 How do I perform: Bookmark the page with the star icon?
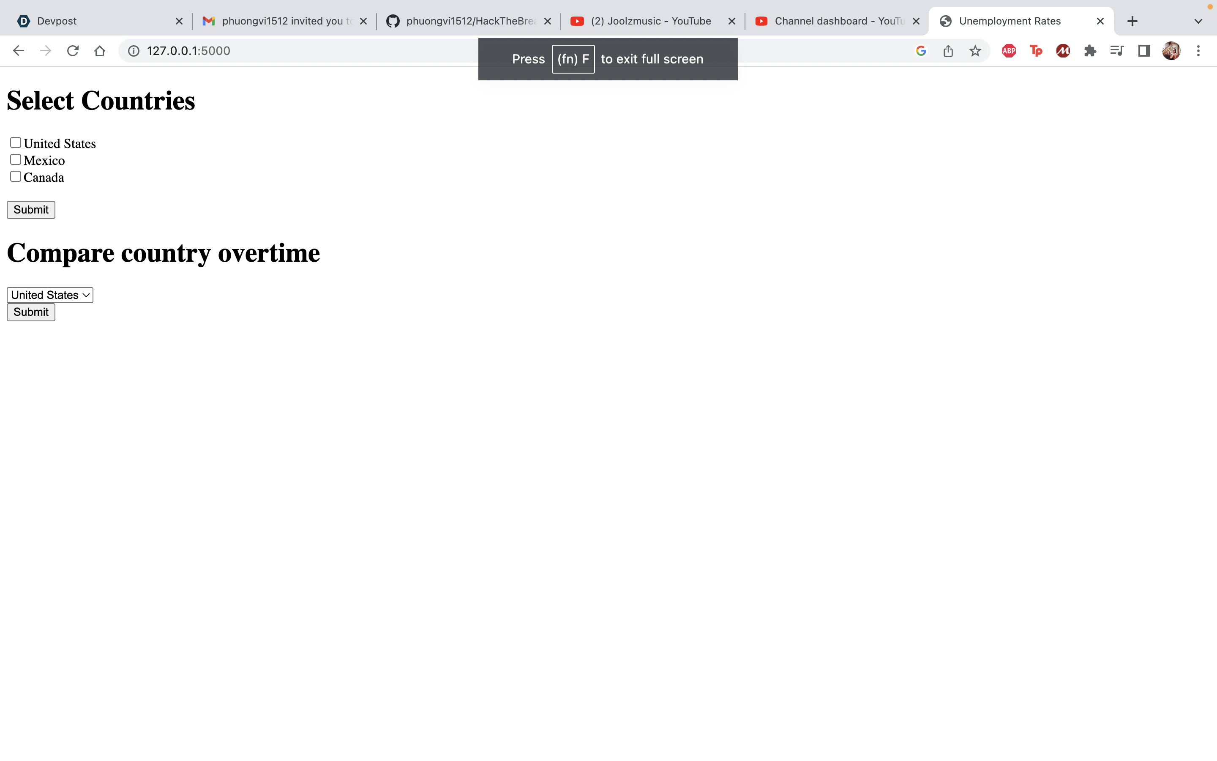click(x=975, y=51)
